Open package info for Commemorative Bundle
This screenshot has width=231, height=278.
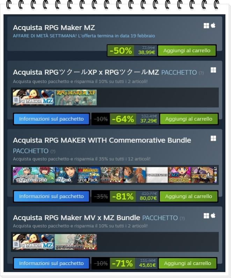coord(51,196)
